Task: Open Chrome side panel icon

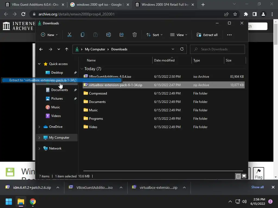Action: pos(255,14)
